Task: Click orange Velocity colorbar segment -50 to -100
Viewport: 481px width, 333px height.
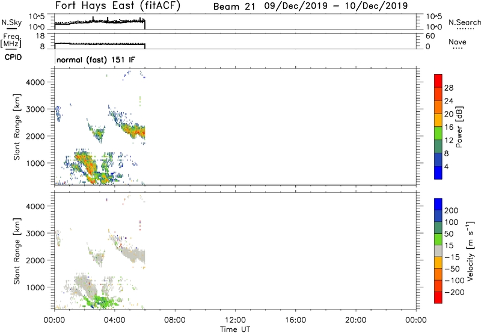Action: click(438, 275)
